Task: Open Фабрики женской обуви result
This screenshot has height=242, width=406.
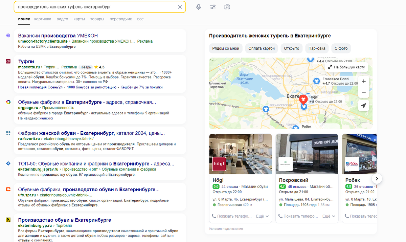Action: (x=91, y=133)
